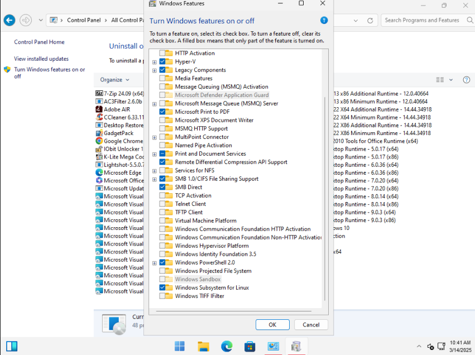Expand Print and Document Services
The width and height of the screenshot is (475, 355).
(155, 154)
